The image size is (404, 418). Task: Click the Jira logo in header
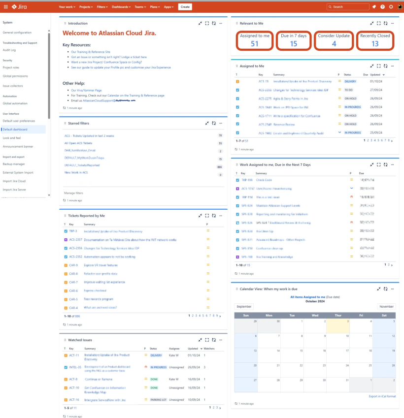tap(19, 7)
